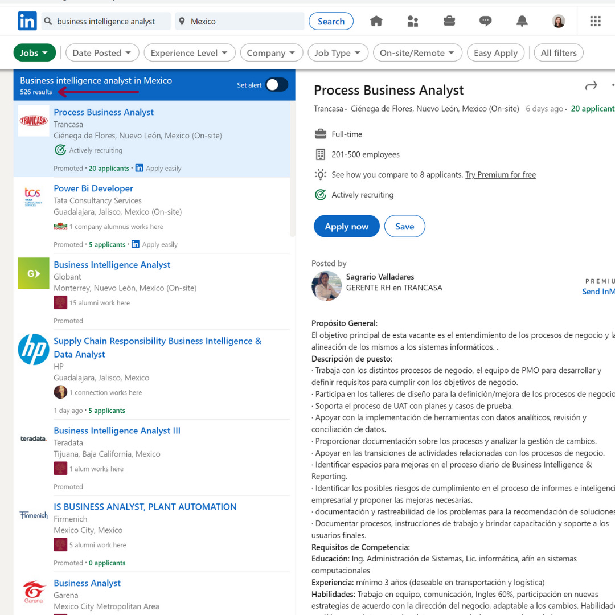The height and width of the screenshot is (615, 615).
Task: Open the profile avatar menu
Action: (x=558, y=21)
